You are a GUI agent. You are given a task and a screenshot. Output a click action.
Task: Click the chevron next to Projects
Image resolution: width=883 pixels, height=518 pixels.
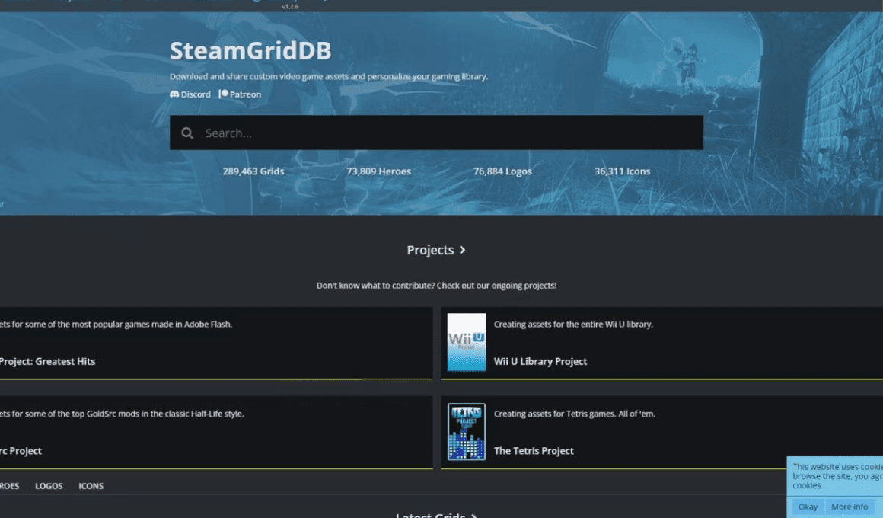click(462, 250)
